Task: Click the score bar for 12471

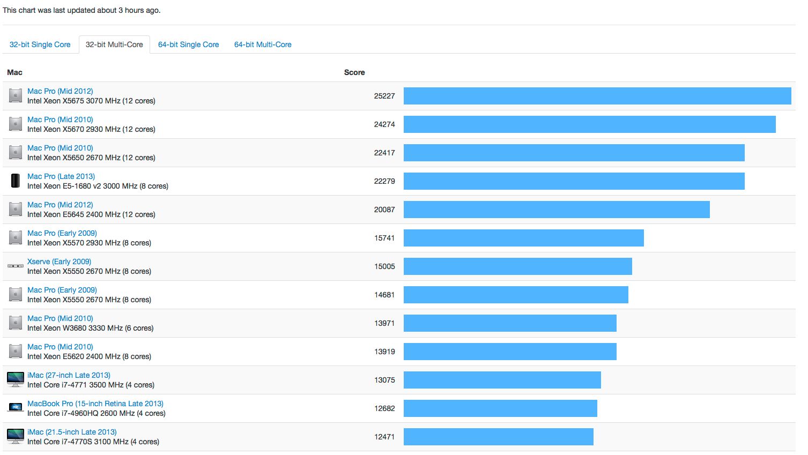Action: [499, 437]
